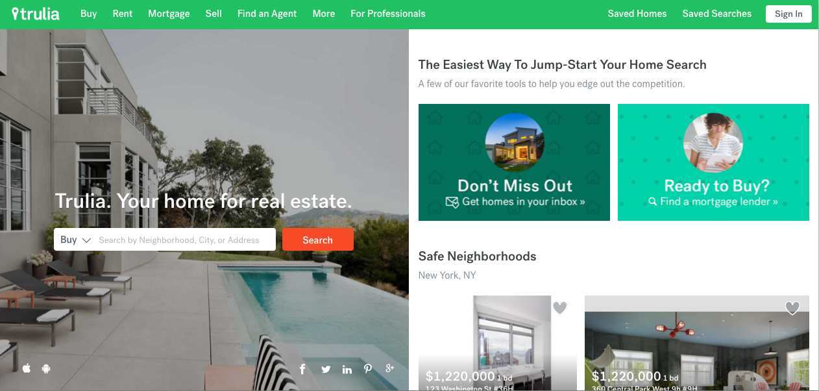The height and width of the screenshot is (391, 819).
Task: Visit Trulia's Facebook page icon
Action: (x=302, y=369)
